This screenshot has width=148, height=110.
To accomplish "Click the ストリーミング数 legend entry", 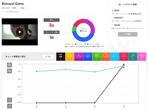I will pyautogui.click(x=93, y=44).
